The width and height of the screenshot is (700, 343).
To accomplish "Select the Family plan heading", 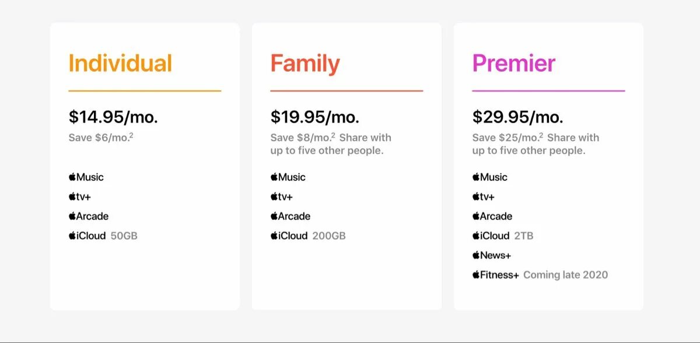I will point(305,63).
